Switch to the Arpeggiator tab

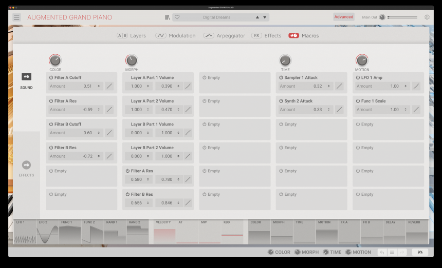click(x=224, y=36)
